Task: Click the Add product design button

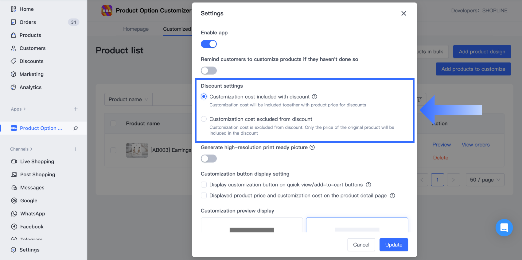Action: [482, 52]
